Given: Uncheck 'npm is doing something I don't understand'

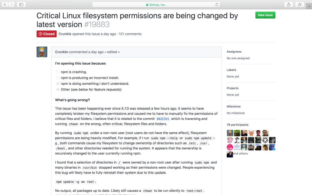Looking at the screenshot, I should (x=58, y=83).
